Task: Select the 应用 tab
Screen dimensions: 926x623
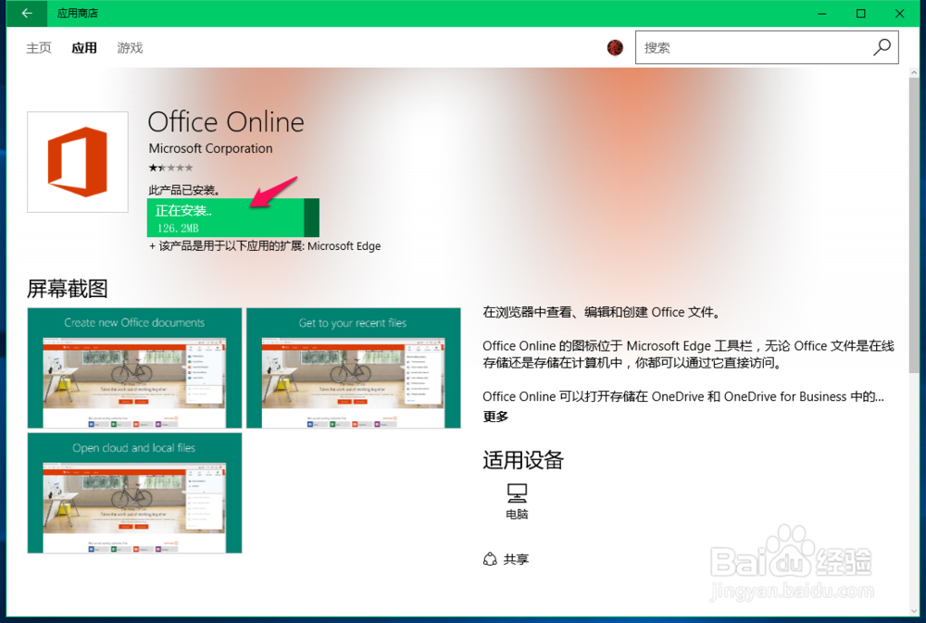Action: (x=84, y=48)
